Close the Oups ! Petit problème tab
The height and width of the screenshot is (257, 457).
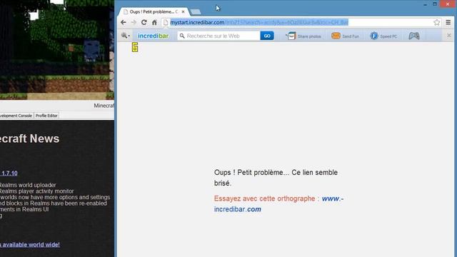click(183, 12)
